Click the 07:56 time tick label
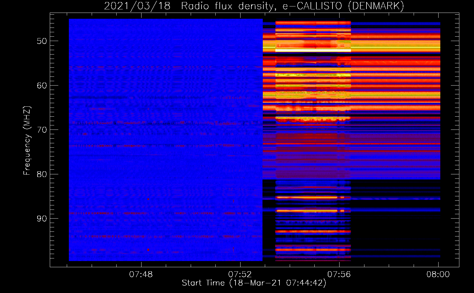This screenshot has width=474, height=293. click(339, 275)
